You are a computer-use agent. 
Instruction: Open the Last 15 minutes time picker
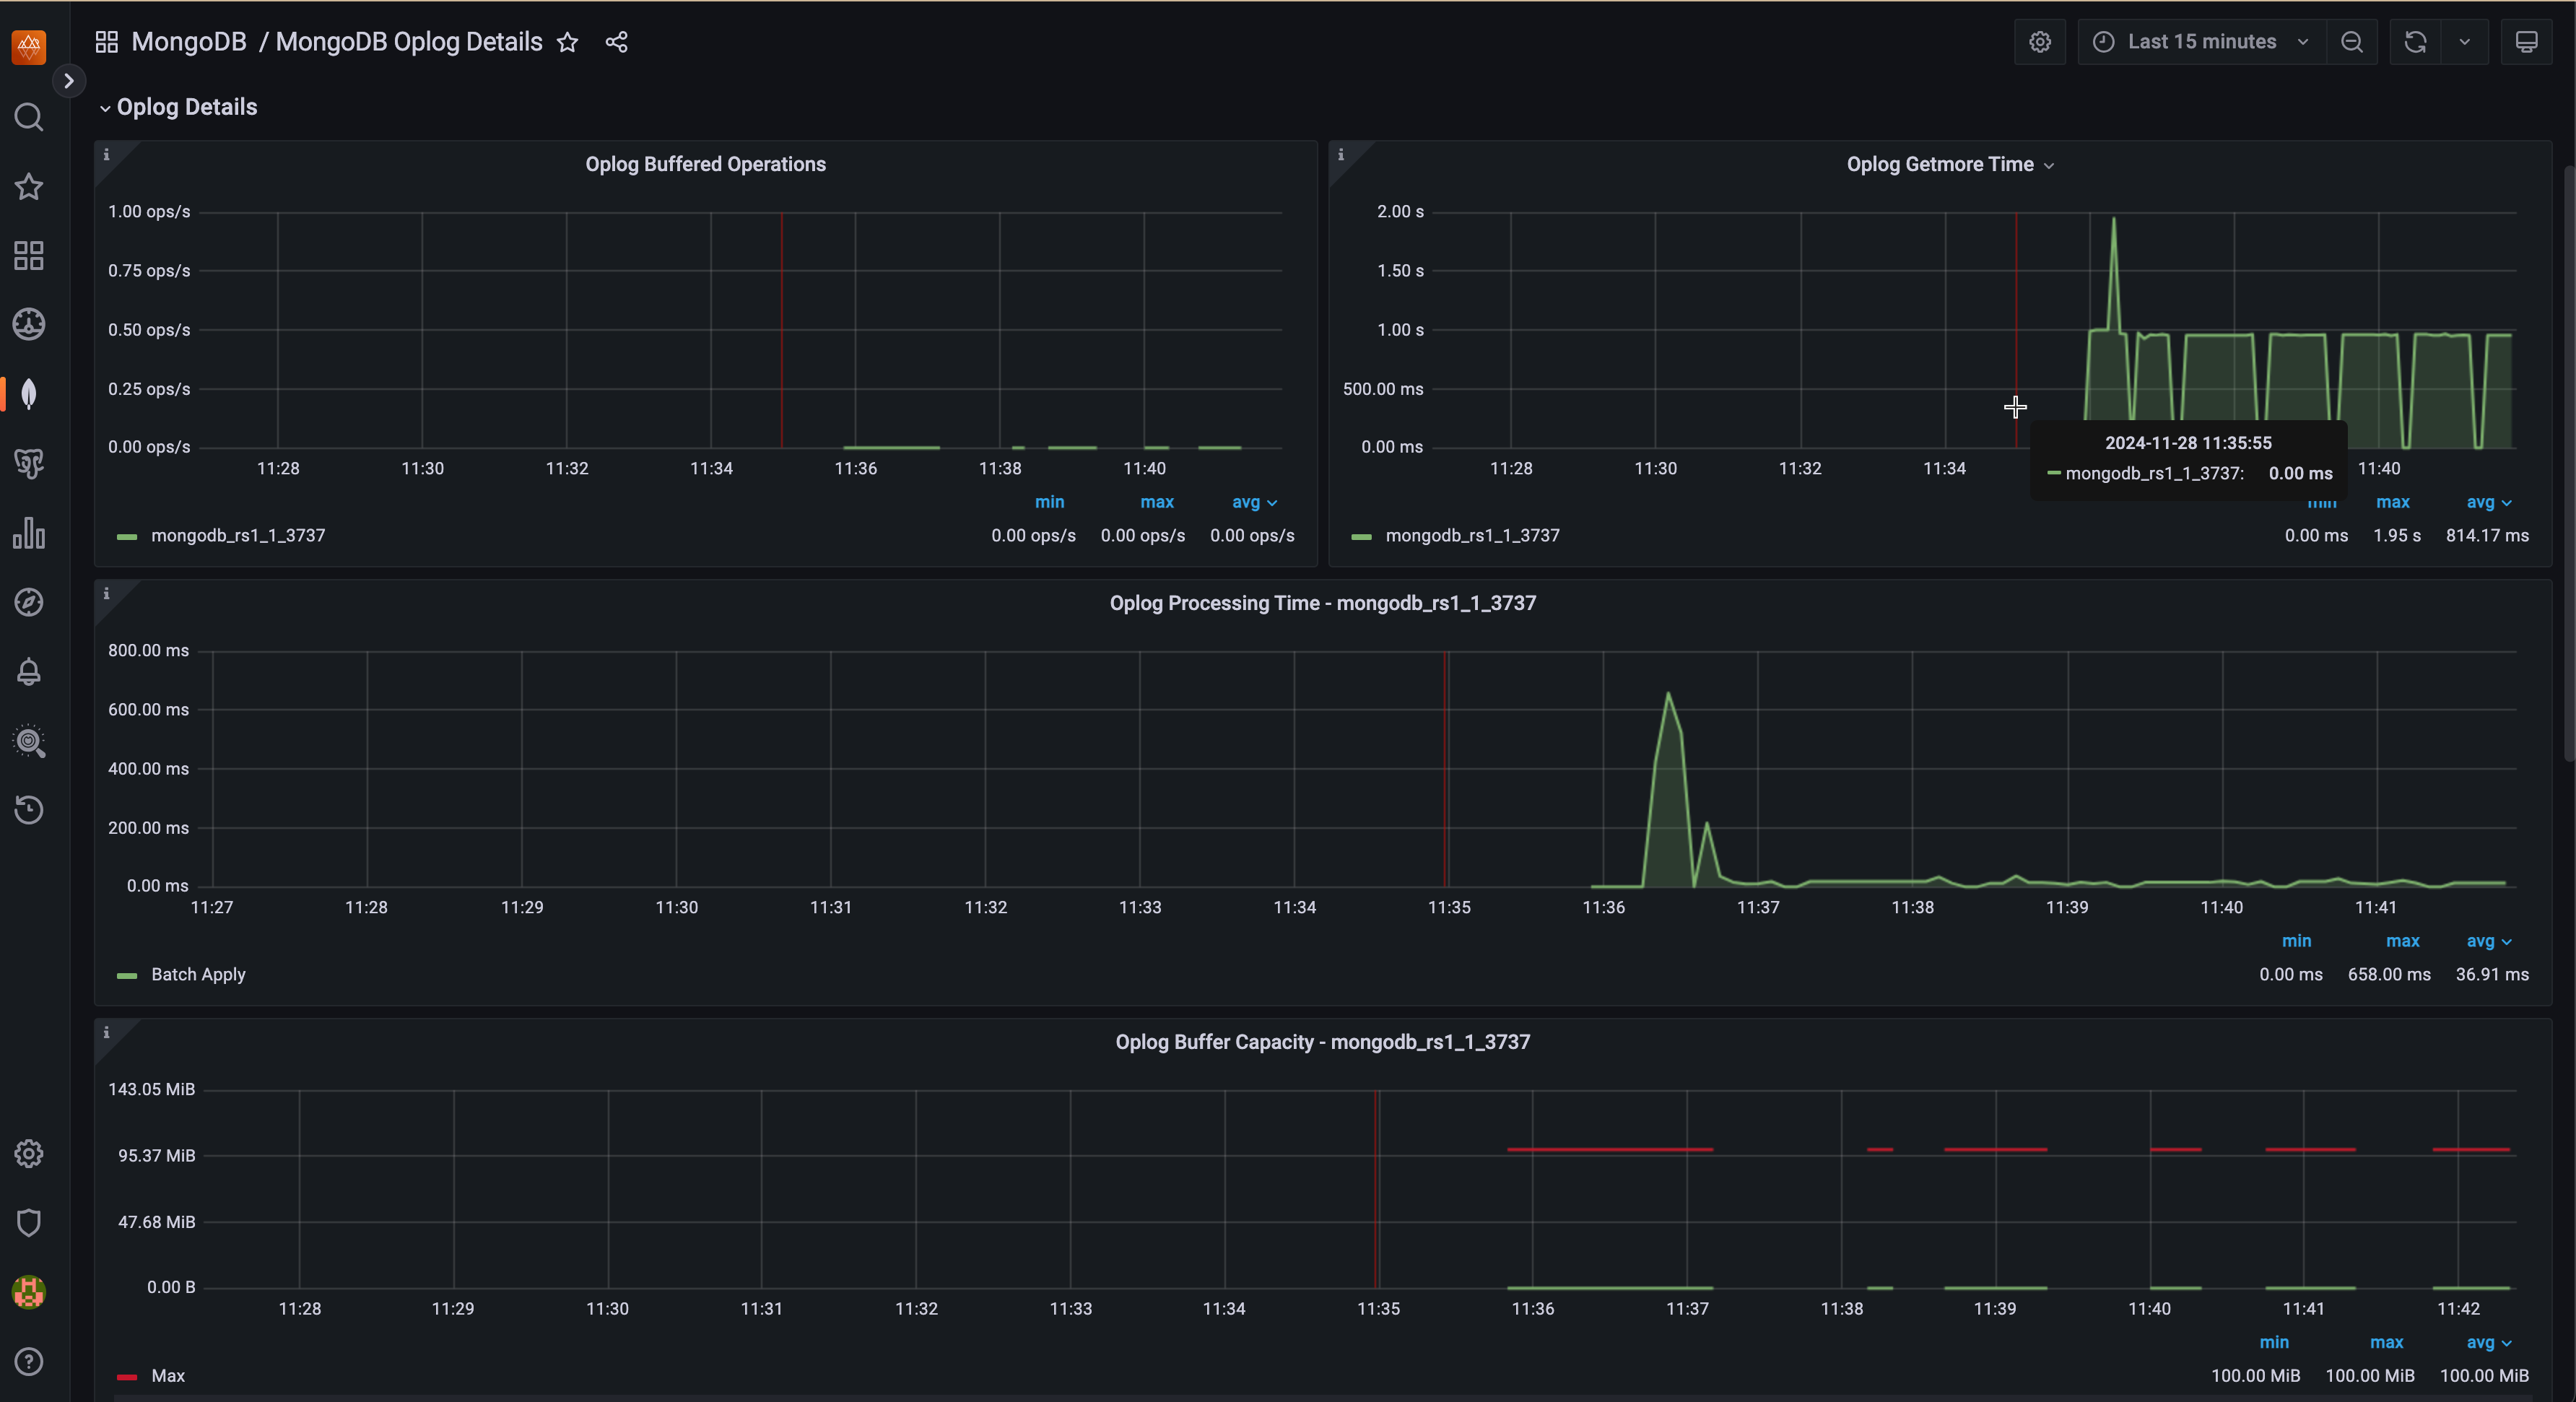tap(2199, 41)
